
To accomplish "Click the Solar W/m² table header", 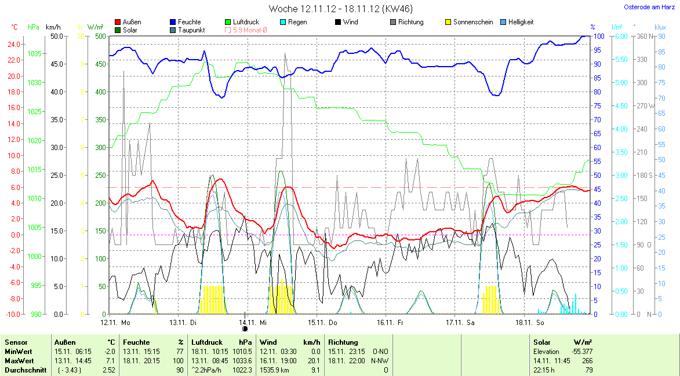I will tap(562, 342).
